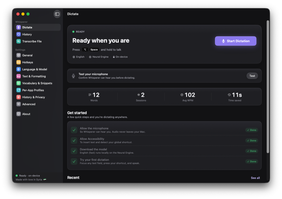Go to General settings
282x199 pixels.
click(38, 55)
